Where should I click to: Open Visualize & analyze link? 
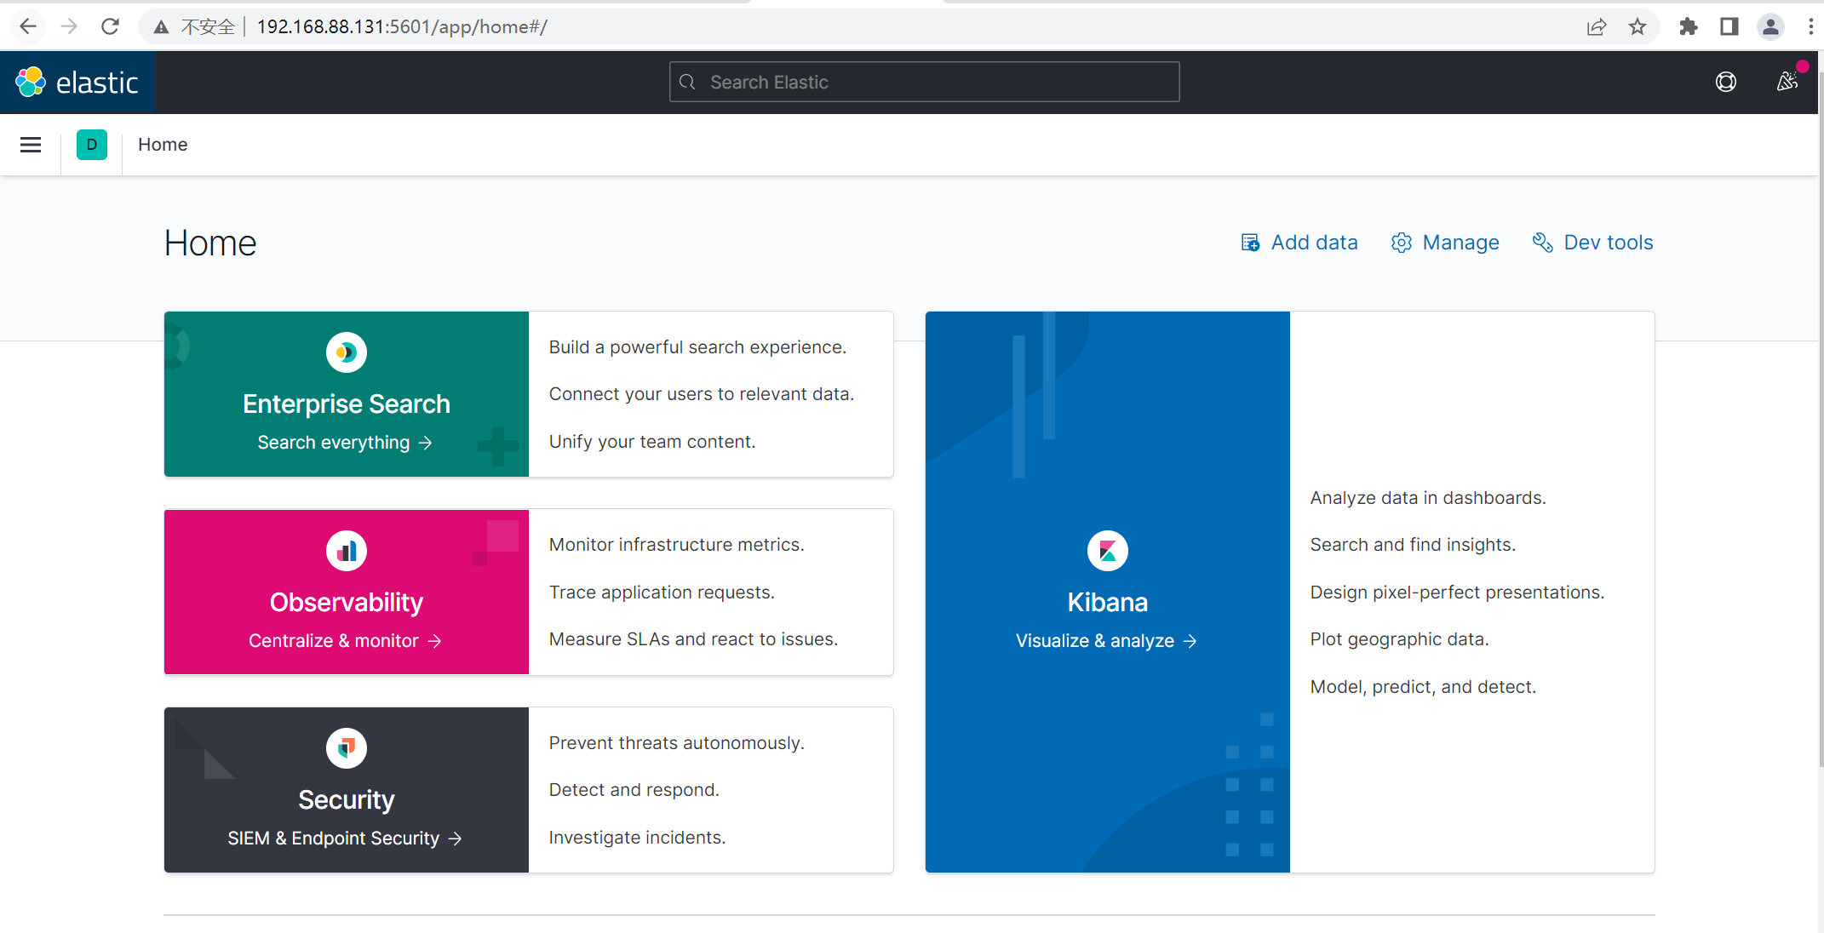coord(1106,641)
